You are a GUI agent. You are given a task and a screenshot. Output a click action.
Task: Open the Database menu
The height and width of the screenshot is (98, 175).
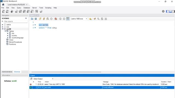coord(27,8)
